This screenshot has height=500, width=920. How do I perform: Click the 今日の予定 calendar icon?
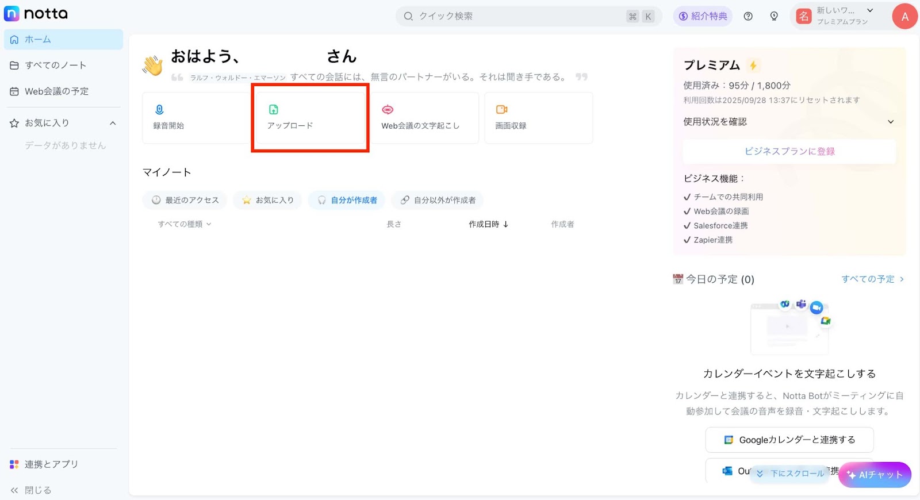tap(678, 279)
